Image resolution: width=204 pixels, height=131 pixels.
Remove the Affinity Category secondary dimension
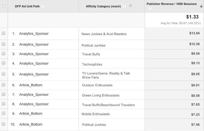[x=130, y=6]
